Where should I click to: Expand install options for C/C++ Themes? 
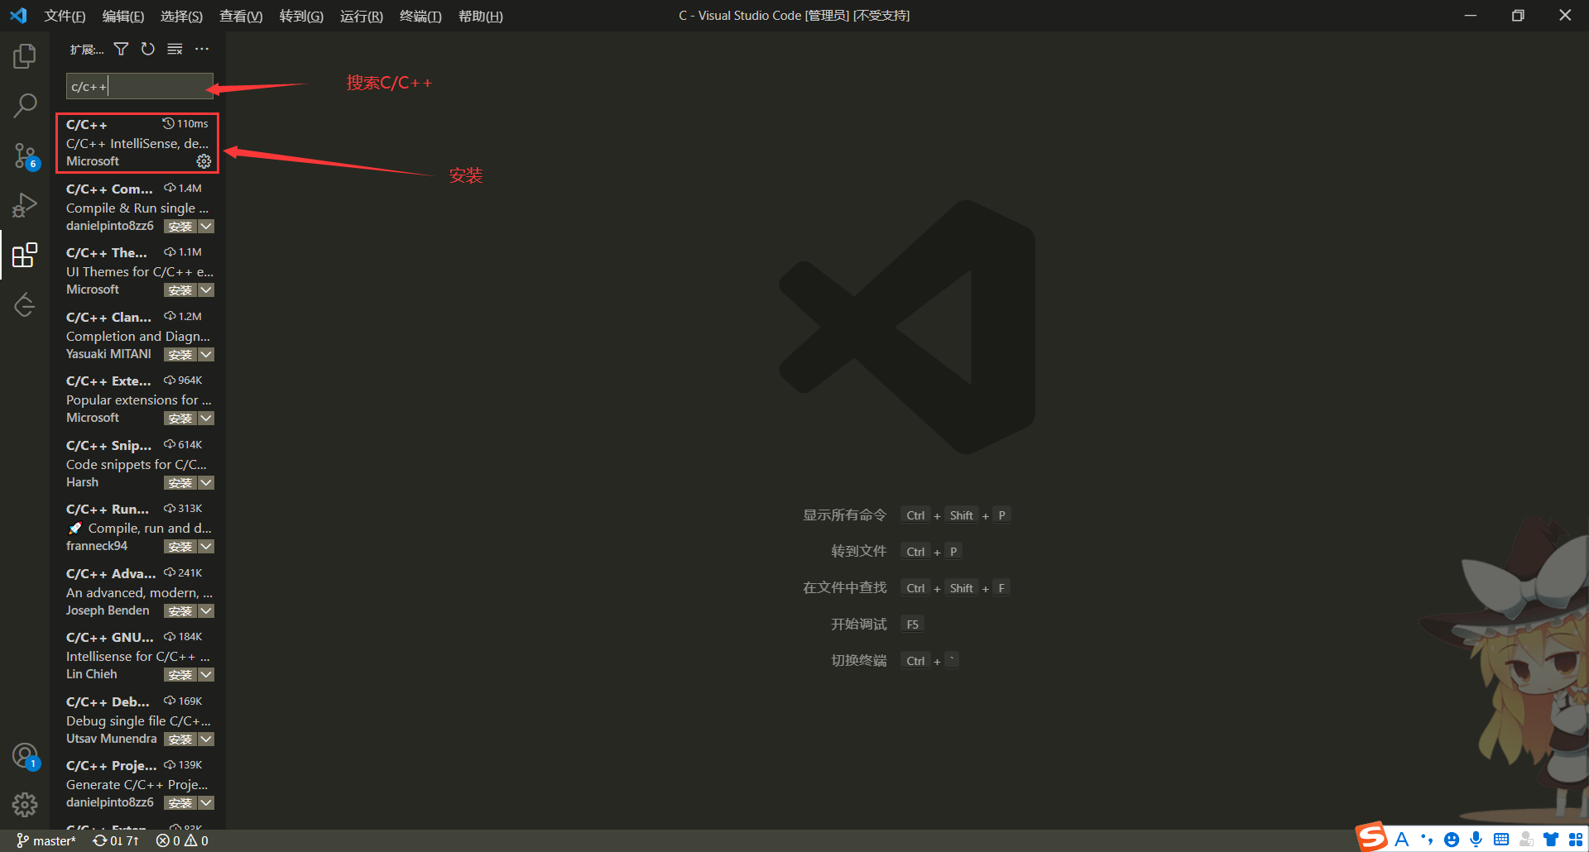coord(206,290)
